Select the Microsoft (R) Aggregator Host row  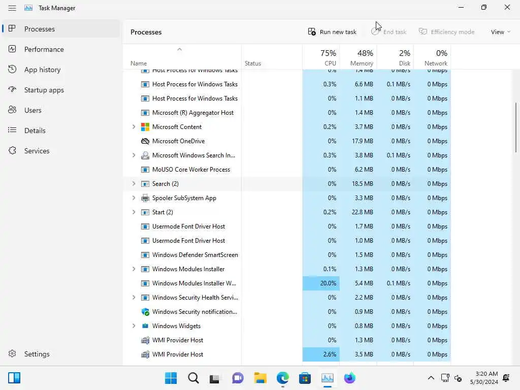pos(287,113)
